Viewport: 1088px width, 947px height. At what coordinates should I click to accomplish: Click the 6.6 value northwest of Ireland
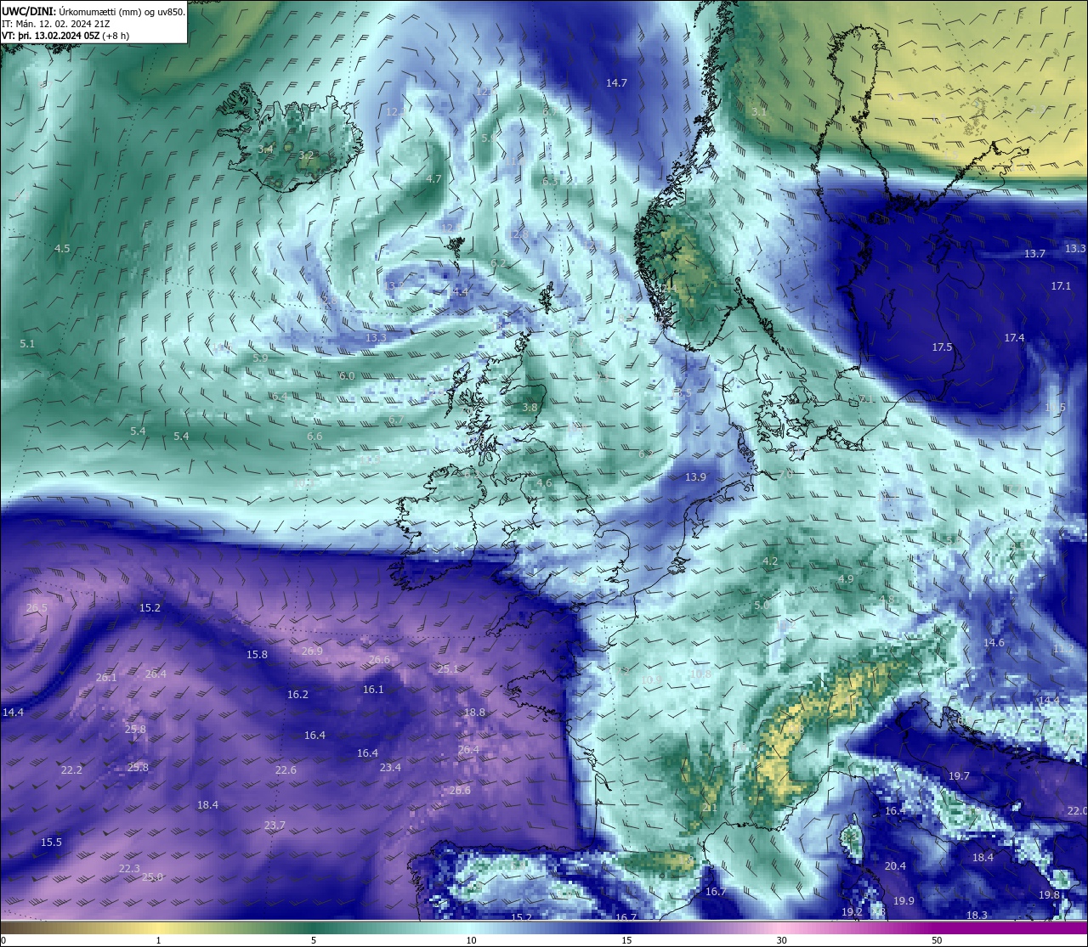[314, 437]
